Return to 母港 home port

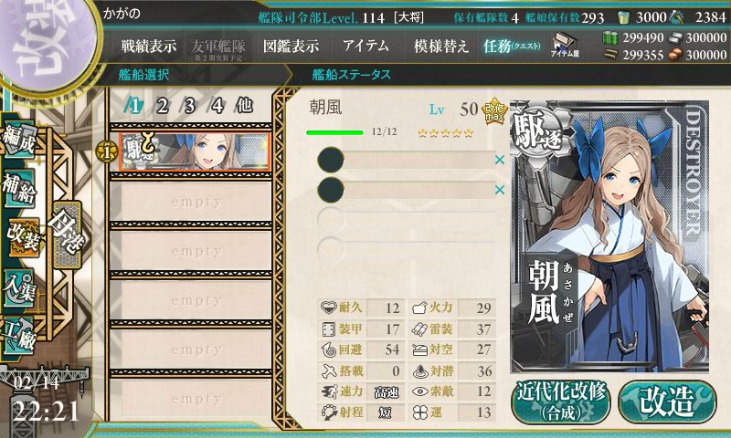pos(68,235)
